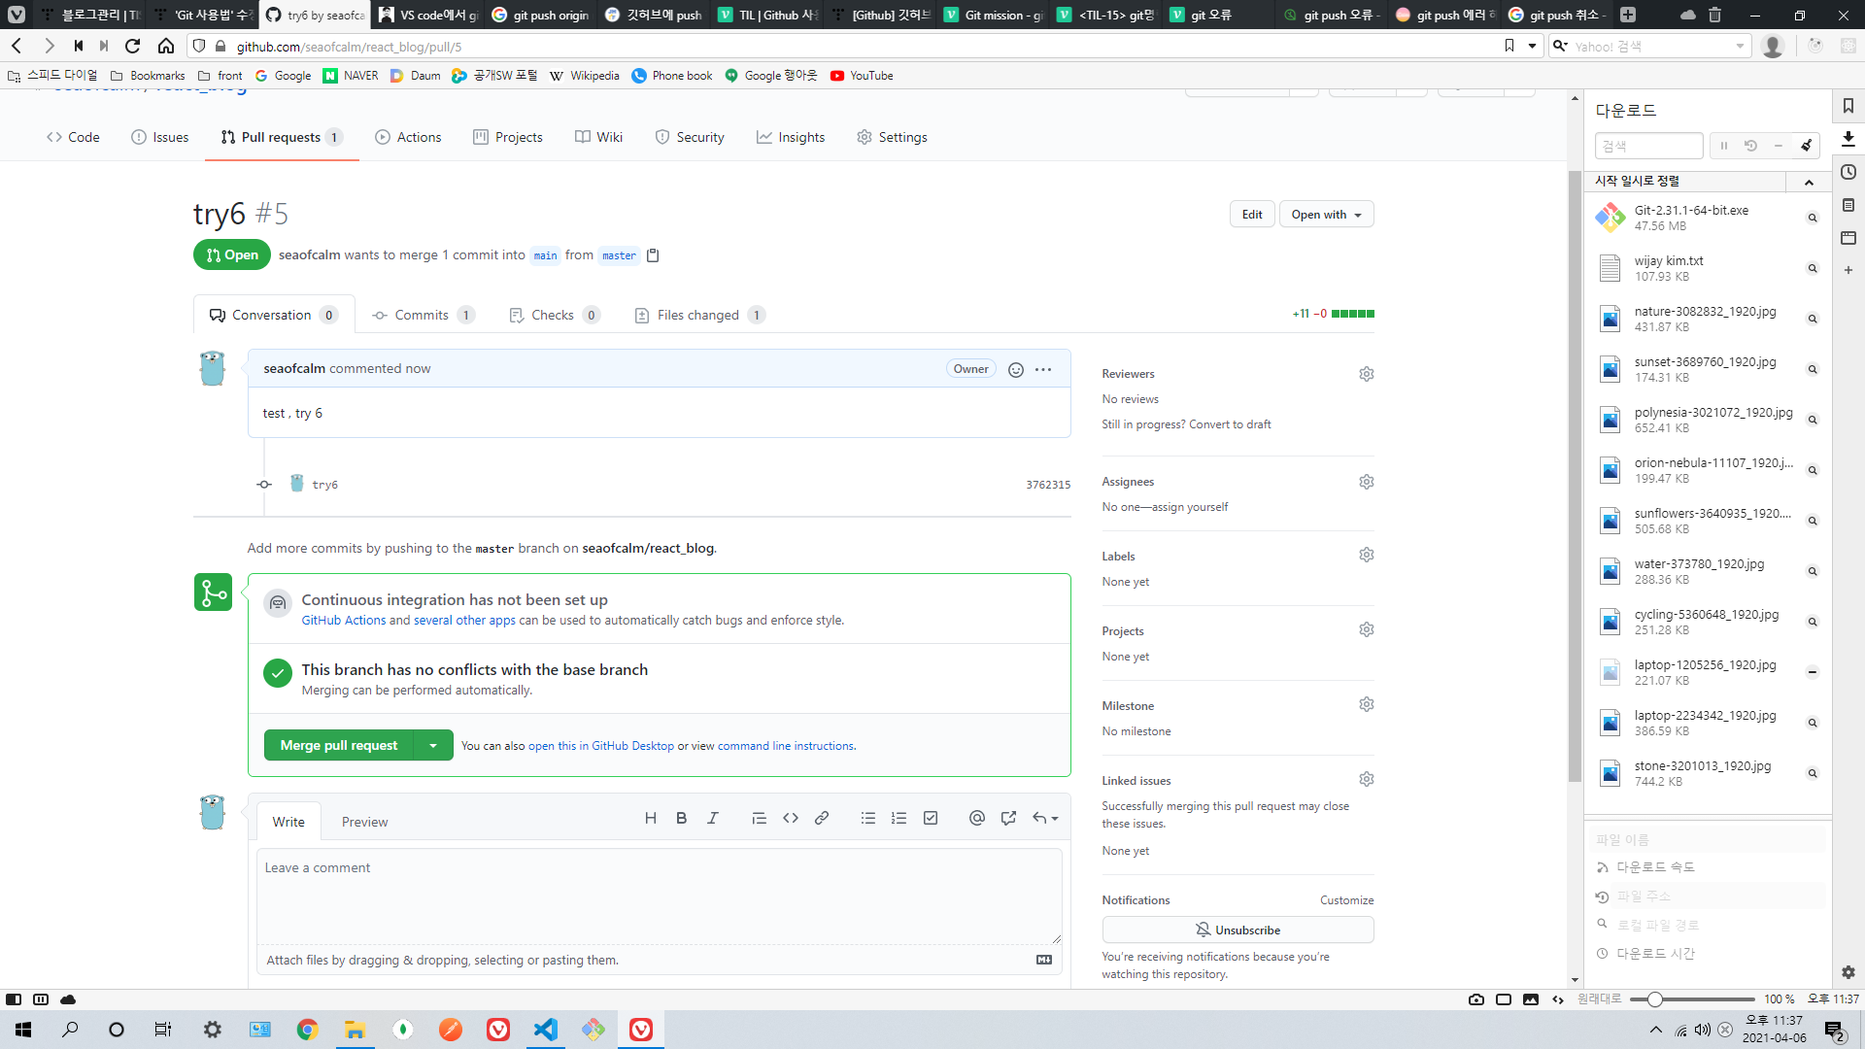Open the Reviewers gear settings

[1367, 374]
